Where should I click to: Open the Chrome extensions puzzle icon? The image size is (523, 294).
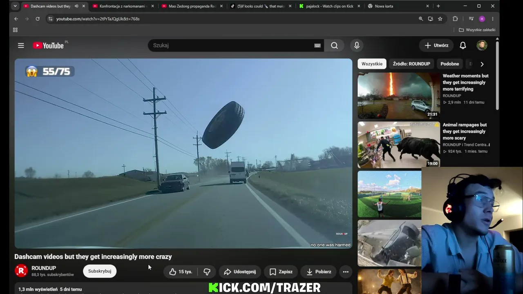tap(455, 19)
